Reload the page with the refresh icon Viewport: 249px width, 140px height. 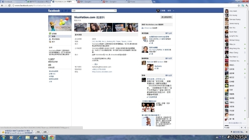[x=9, y=5]
